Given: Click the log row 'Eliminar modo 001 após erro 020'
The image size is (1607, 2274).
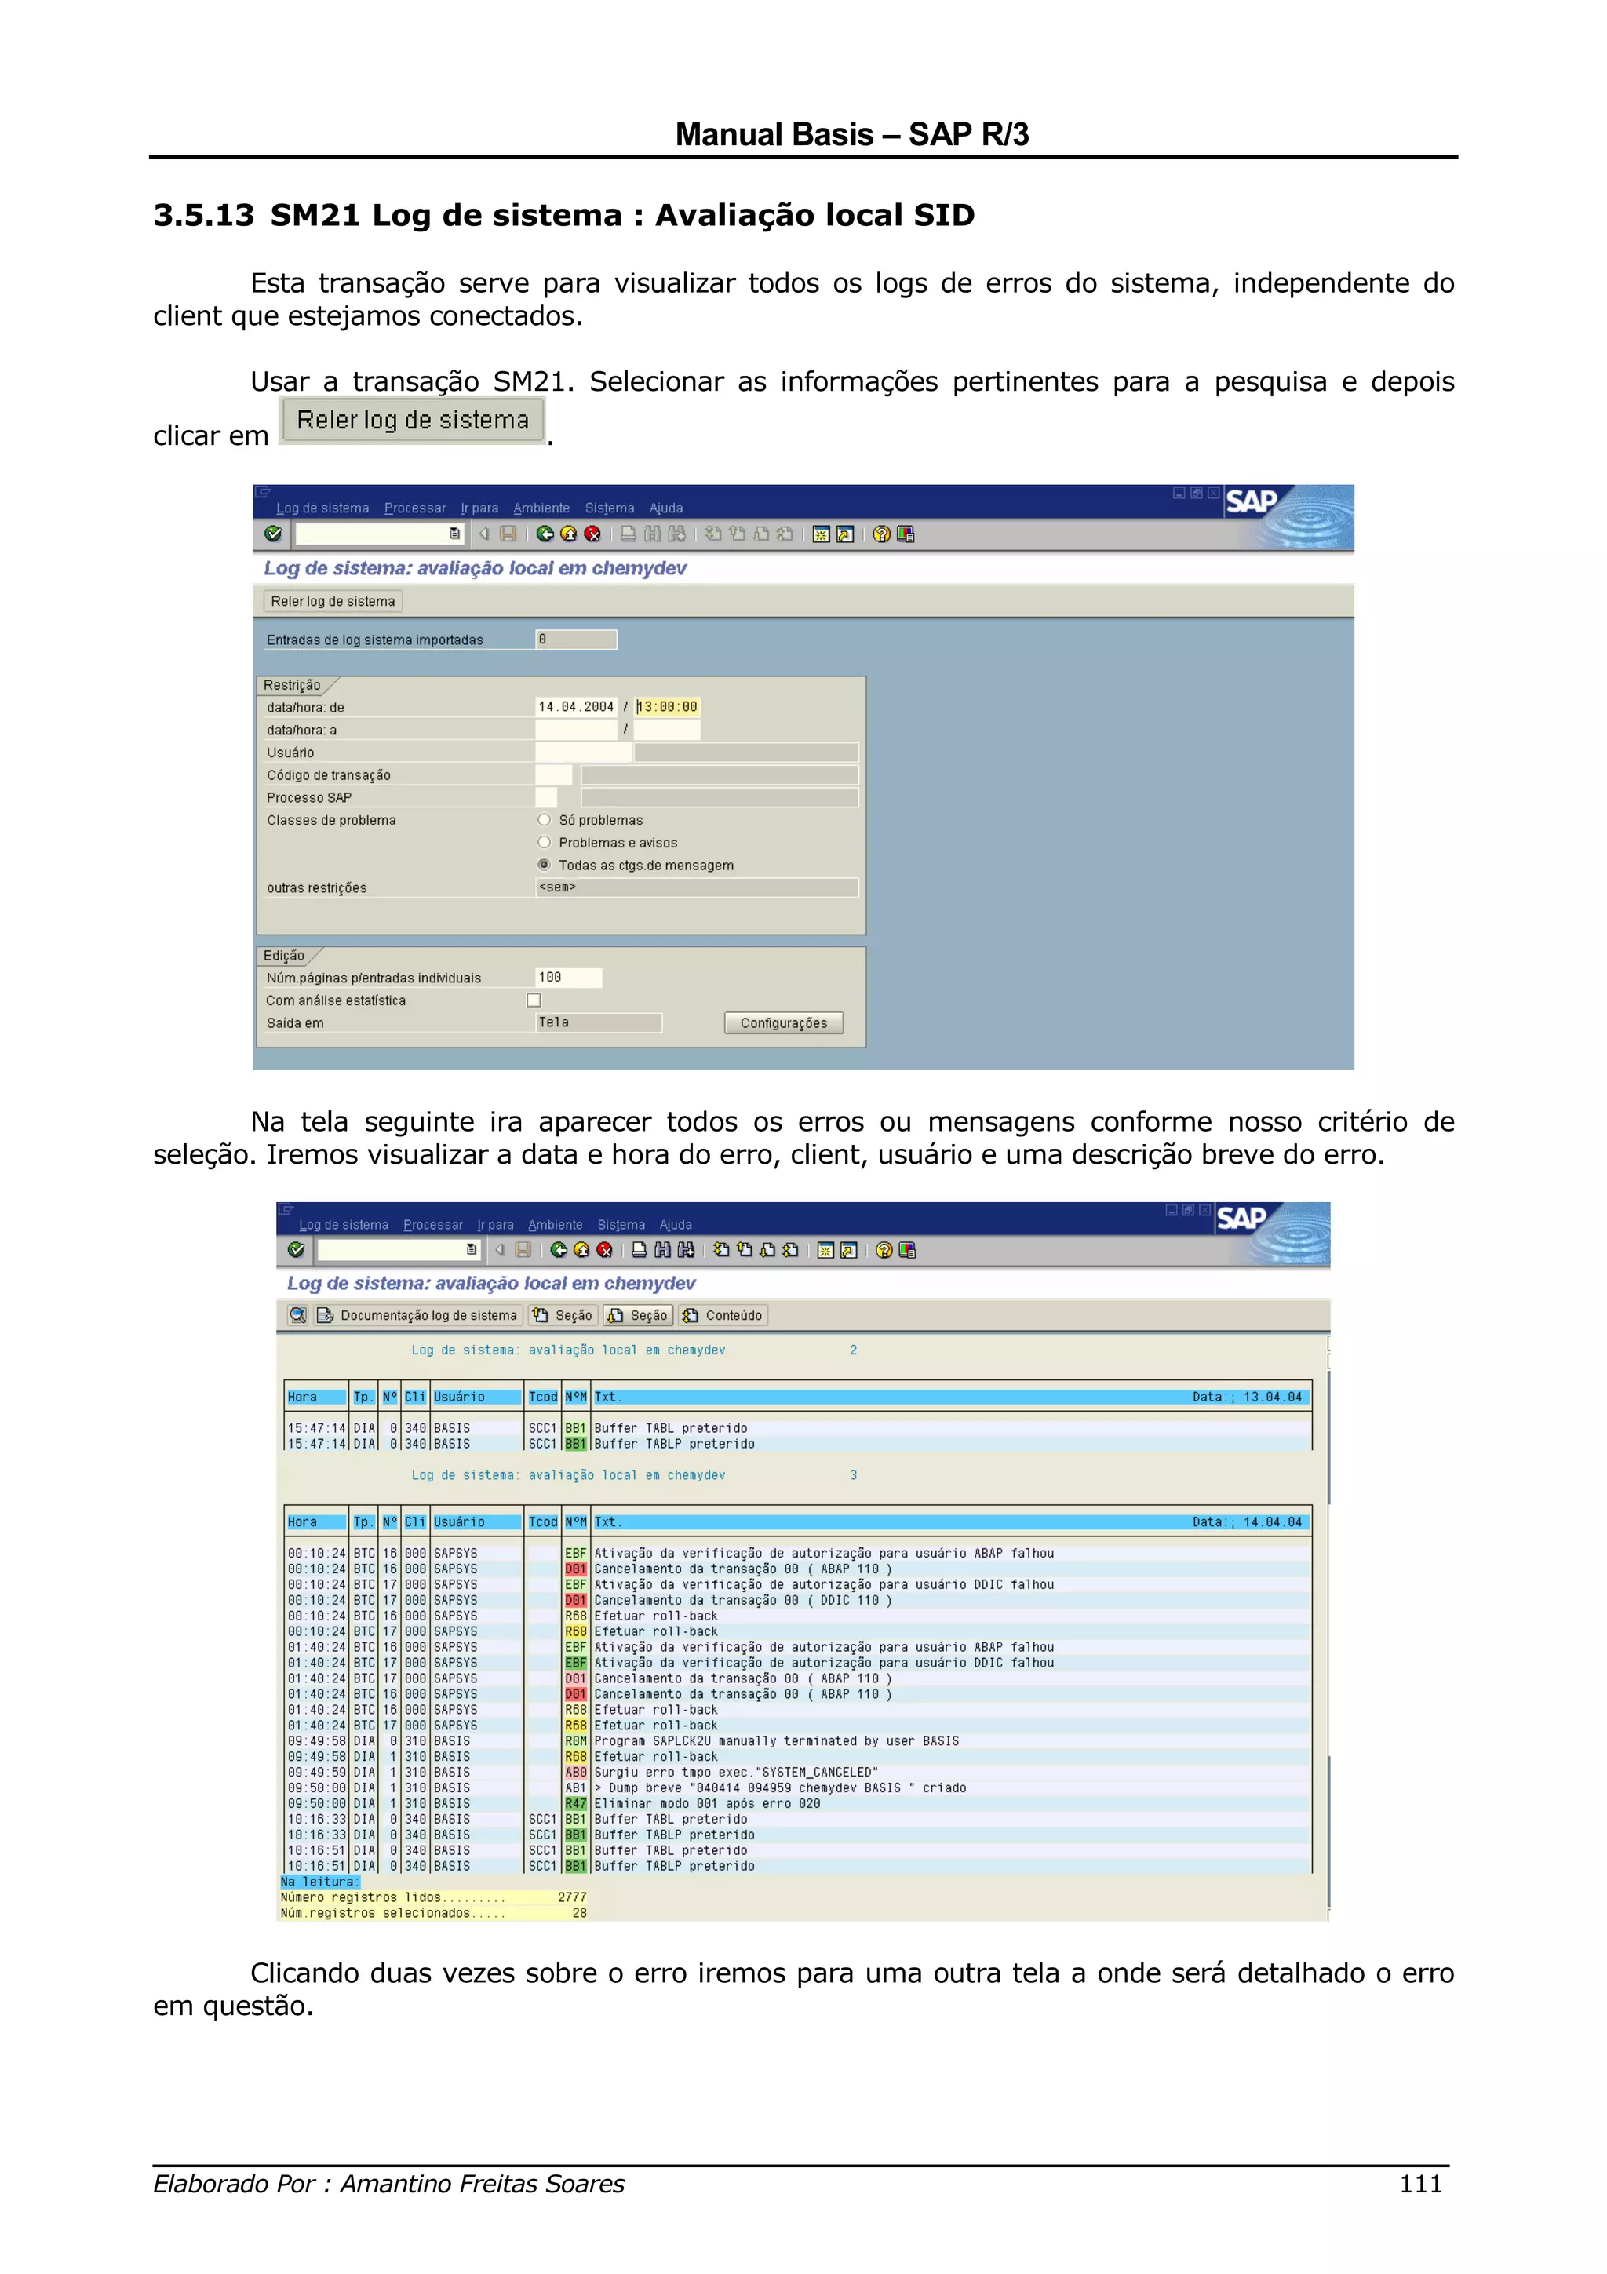Looking at the screenshot, I should point(797,1803).
